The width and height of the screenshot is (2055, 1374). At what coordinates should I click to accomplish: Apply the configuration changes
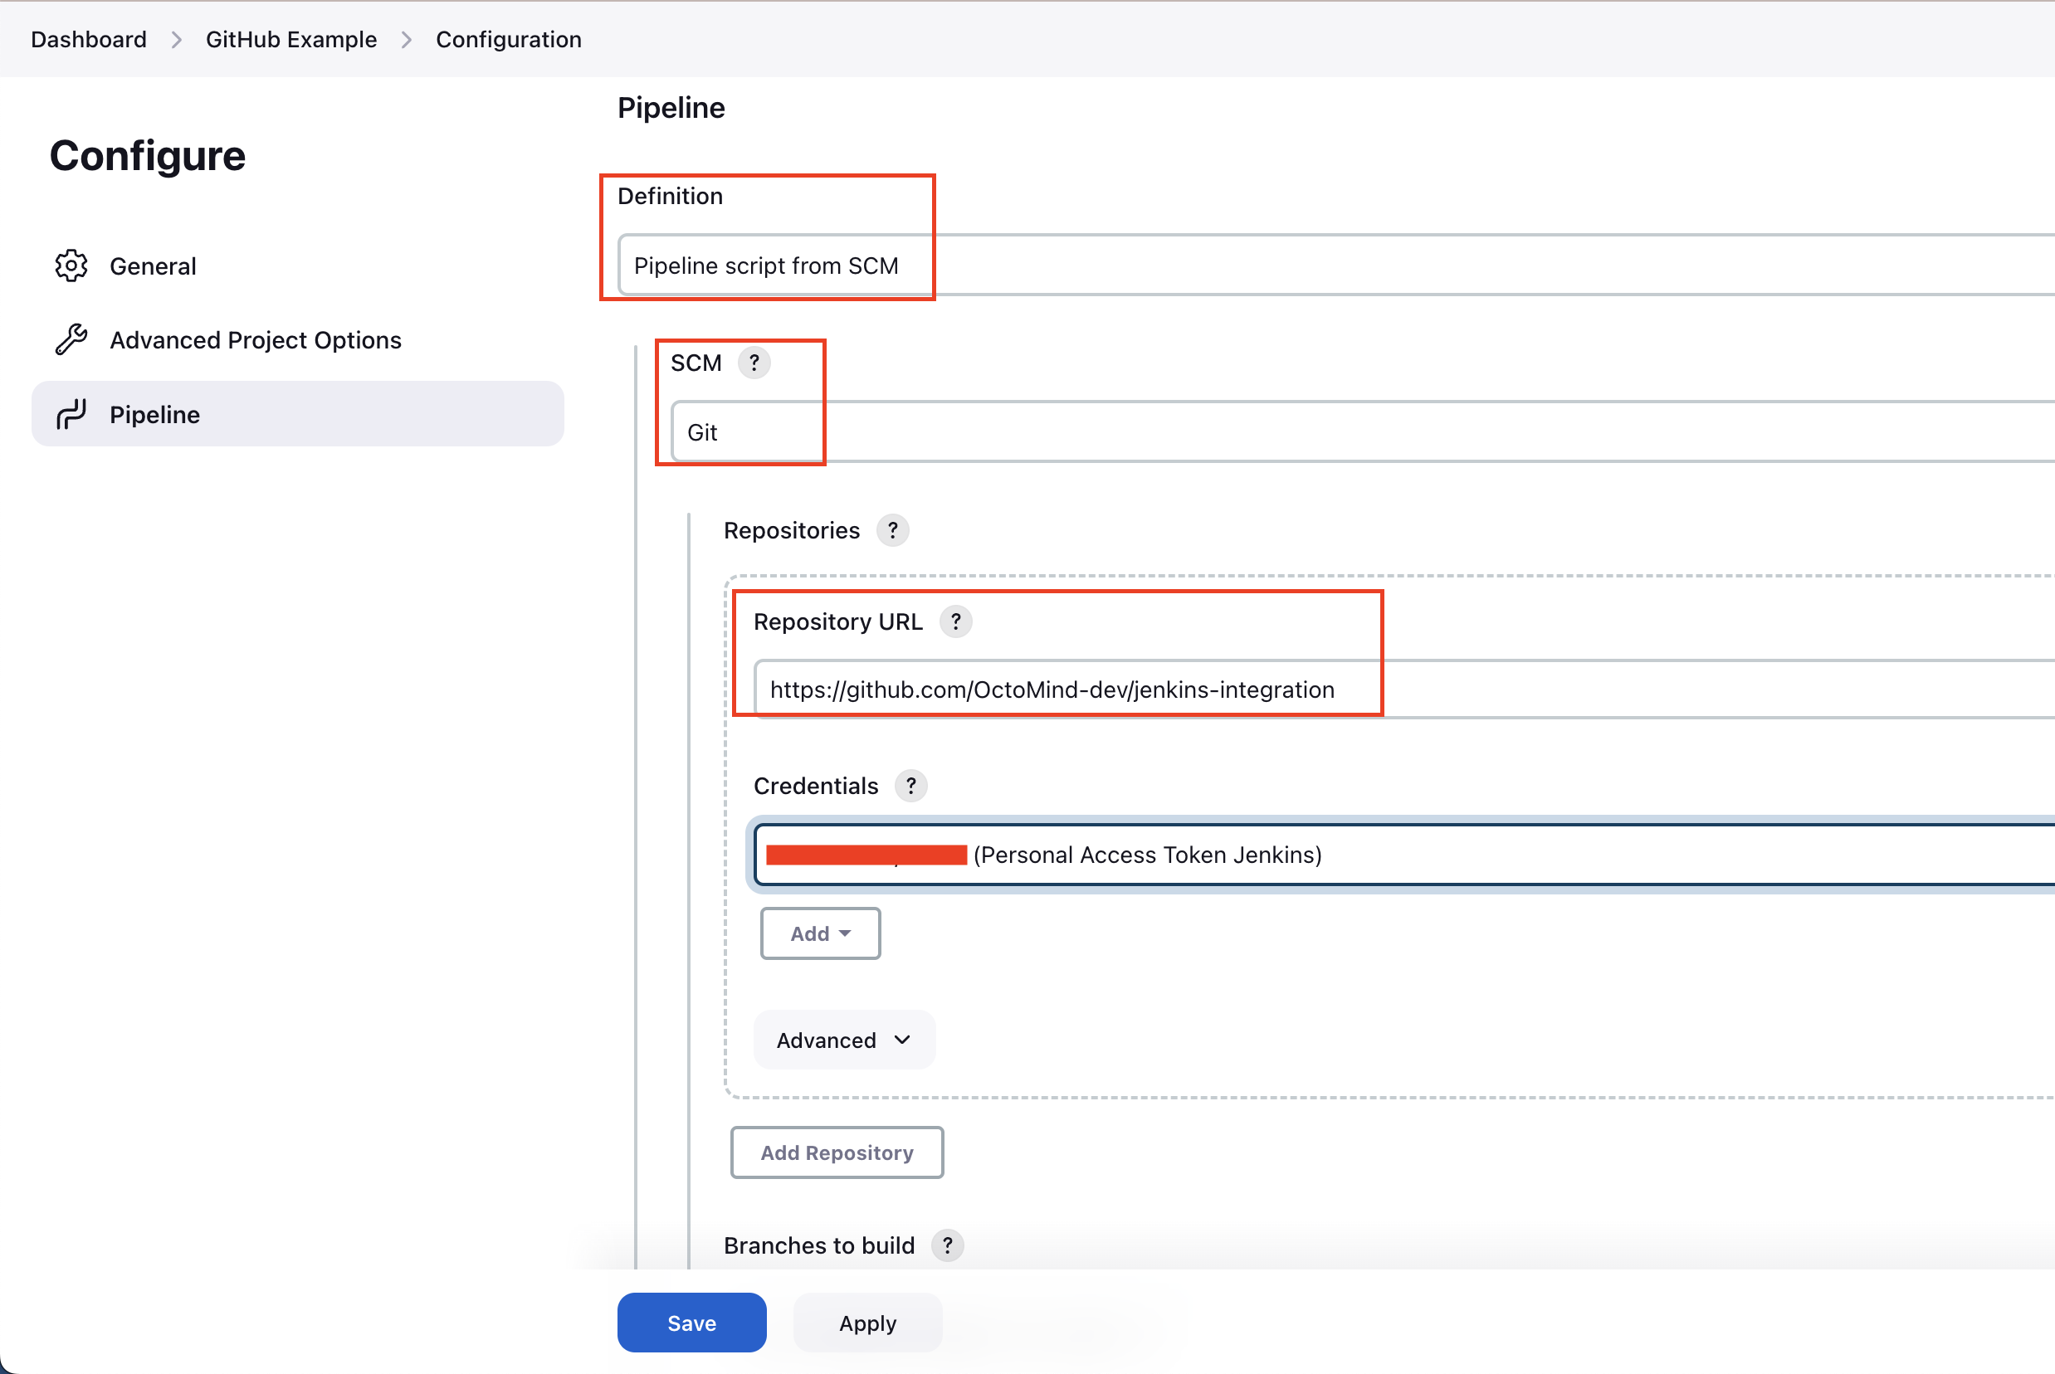tap(866, 1323)
